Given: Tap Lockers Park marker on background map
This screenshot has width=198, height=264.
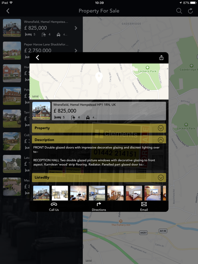Looking at the screenshot, I should click(x=186, y=124).
